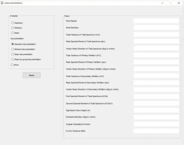Screen dimensions: 184x145
Task: Choose Maximum documentation option
Action: coord(13,44)
